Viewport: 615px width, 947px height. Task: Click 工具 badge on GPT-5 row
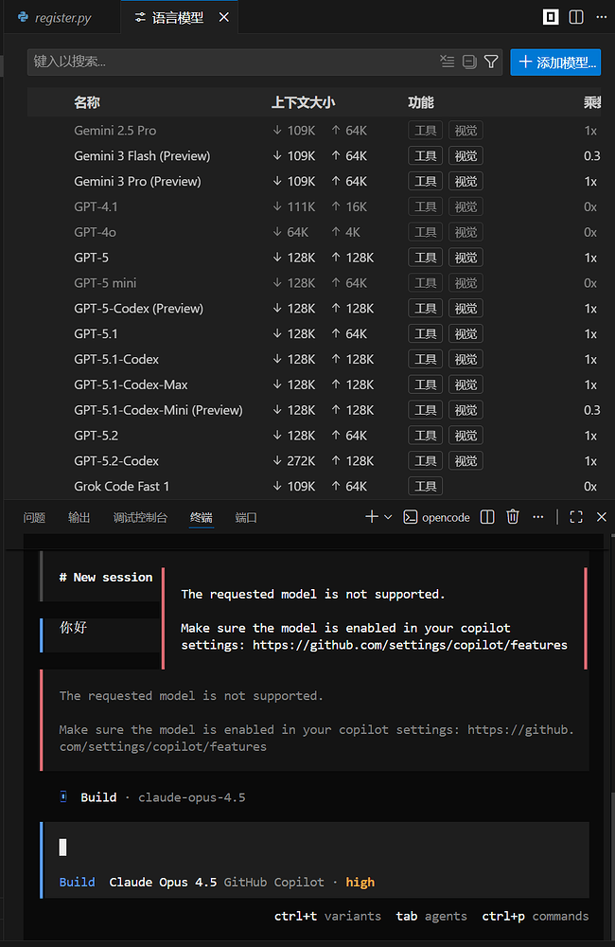(x=426, y=258)
